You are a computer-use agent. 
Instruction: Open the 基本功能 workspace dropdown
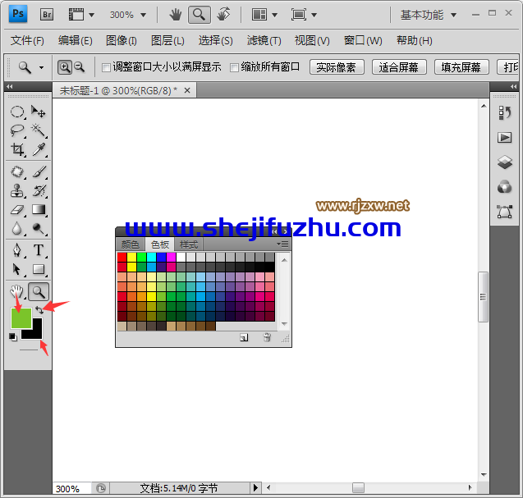(x=429, y=15)
